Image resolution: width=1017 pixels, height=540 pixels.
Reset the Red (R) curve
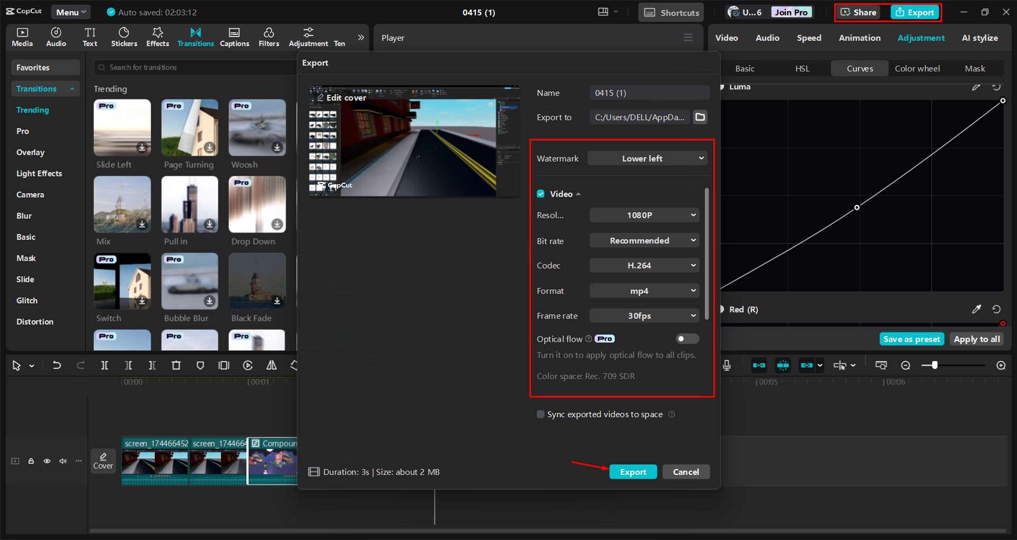[996, 309]
